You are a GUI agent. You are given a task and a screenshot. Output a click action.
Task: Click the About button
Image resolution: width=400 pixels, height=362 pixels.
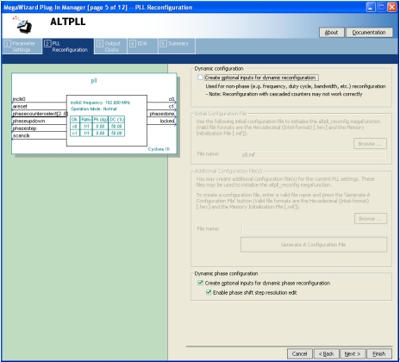click(x=331, y=33)
